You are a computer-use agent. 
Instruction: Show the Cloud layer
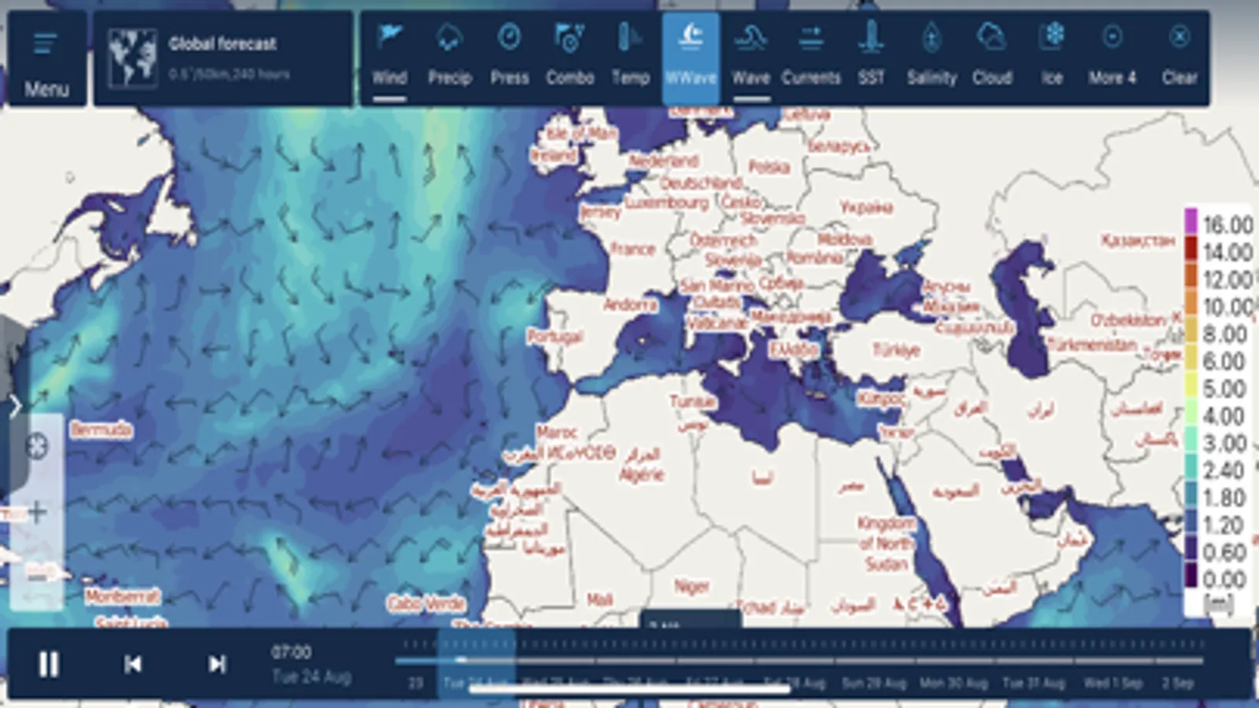point(991,59)
